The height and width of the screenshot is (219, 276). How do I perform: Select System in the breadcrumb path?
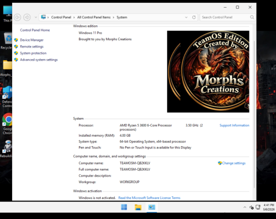[122, 17]
